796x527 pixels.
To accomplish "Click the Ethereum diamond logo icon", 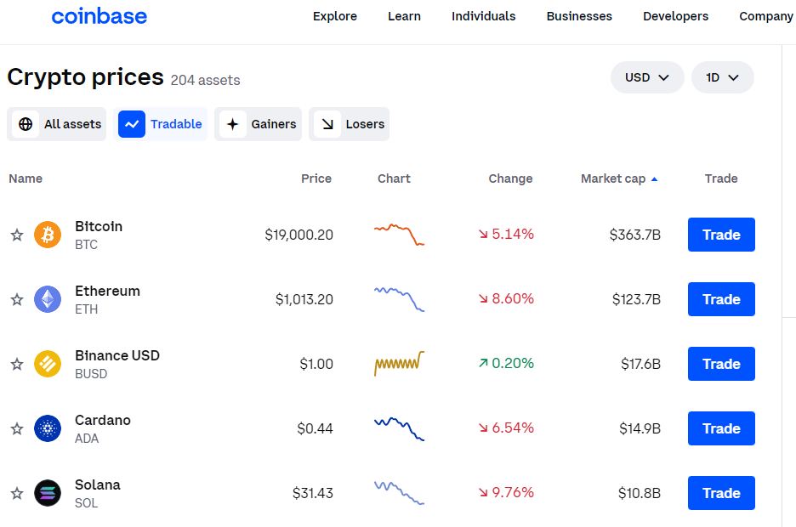I will pyautogui.click(x=48, y=299).
